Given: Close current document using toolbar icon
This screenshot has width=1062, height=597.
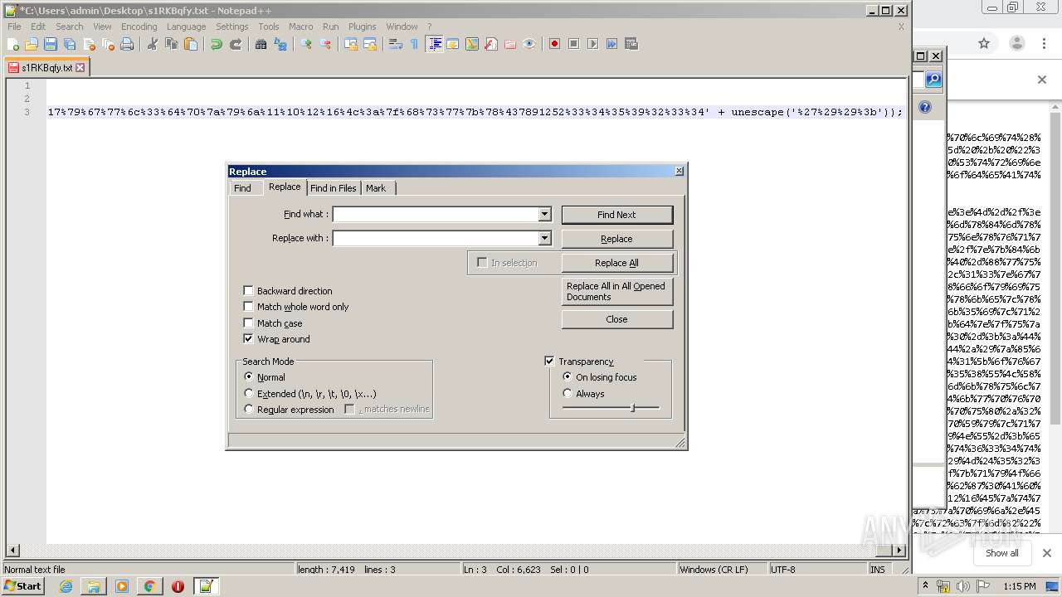Looking at the screenshot, I should 89,44.
